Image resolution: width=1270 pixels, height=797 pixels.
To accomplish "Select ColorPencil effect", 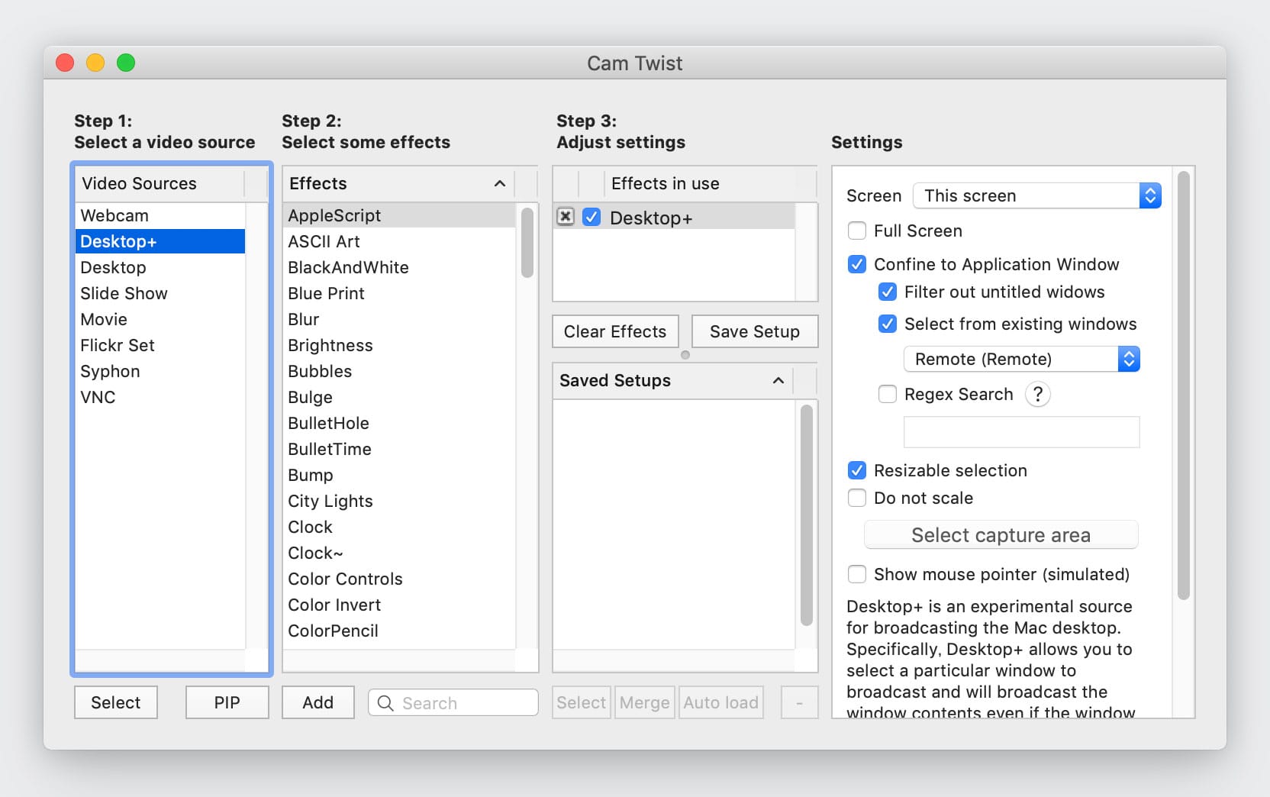I will (x=398, y=631).
